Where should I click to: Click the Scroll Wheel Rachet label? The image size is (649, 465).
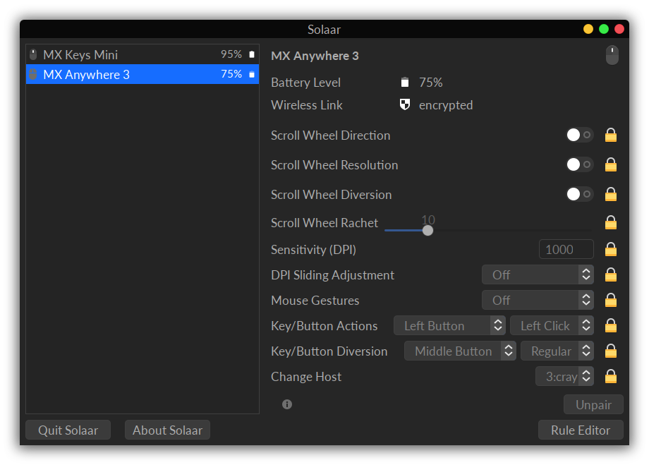tap(324, 223)
